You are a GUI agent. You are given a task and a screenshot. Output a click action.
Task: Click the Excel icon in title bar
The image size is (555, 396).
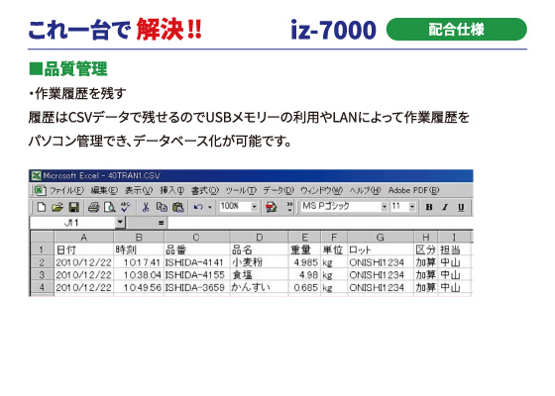coord(36,175)
